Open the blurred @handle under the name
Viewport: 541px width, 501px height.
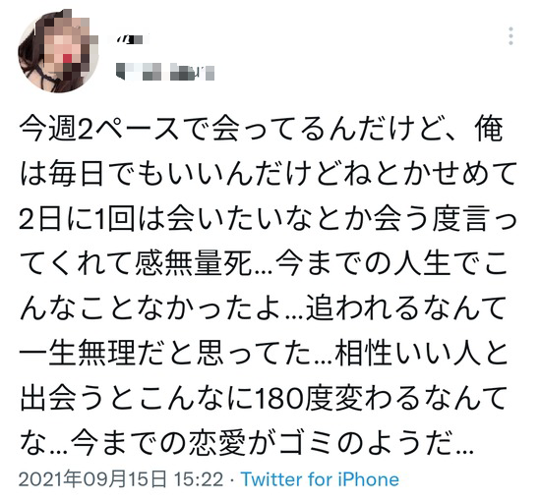click(x=165, y=72)
